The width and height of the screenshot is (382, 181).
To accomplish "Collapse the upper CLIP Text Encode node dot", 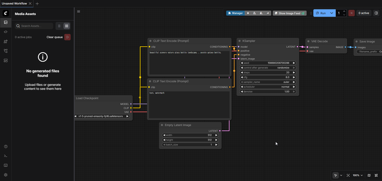I will point(151,41).
